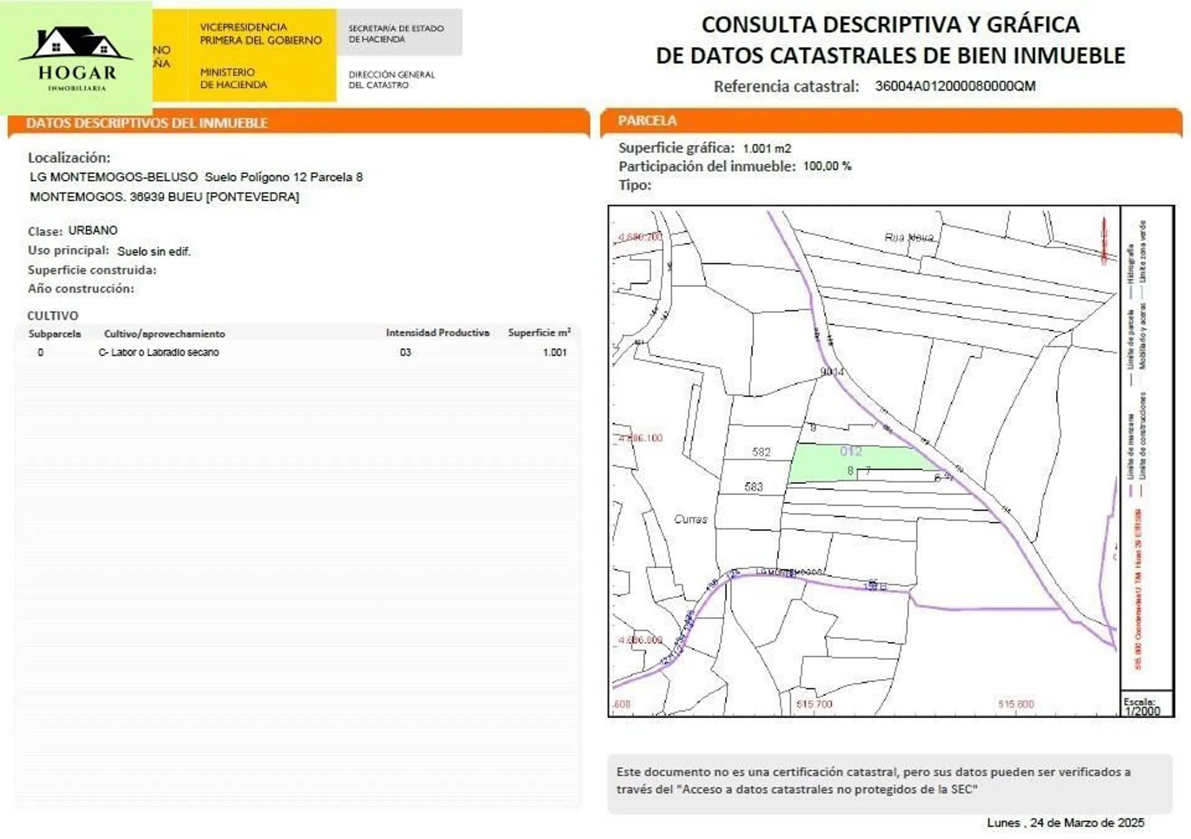Click the Datos Descriptivos del Inmueble header
The height and width of the screenshot is (839, 1191).
[x=147, y=123]
